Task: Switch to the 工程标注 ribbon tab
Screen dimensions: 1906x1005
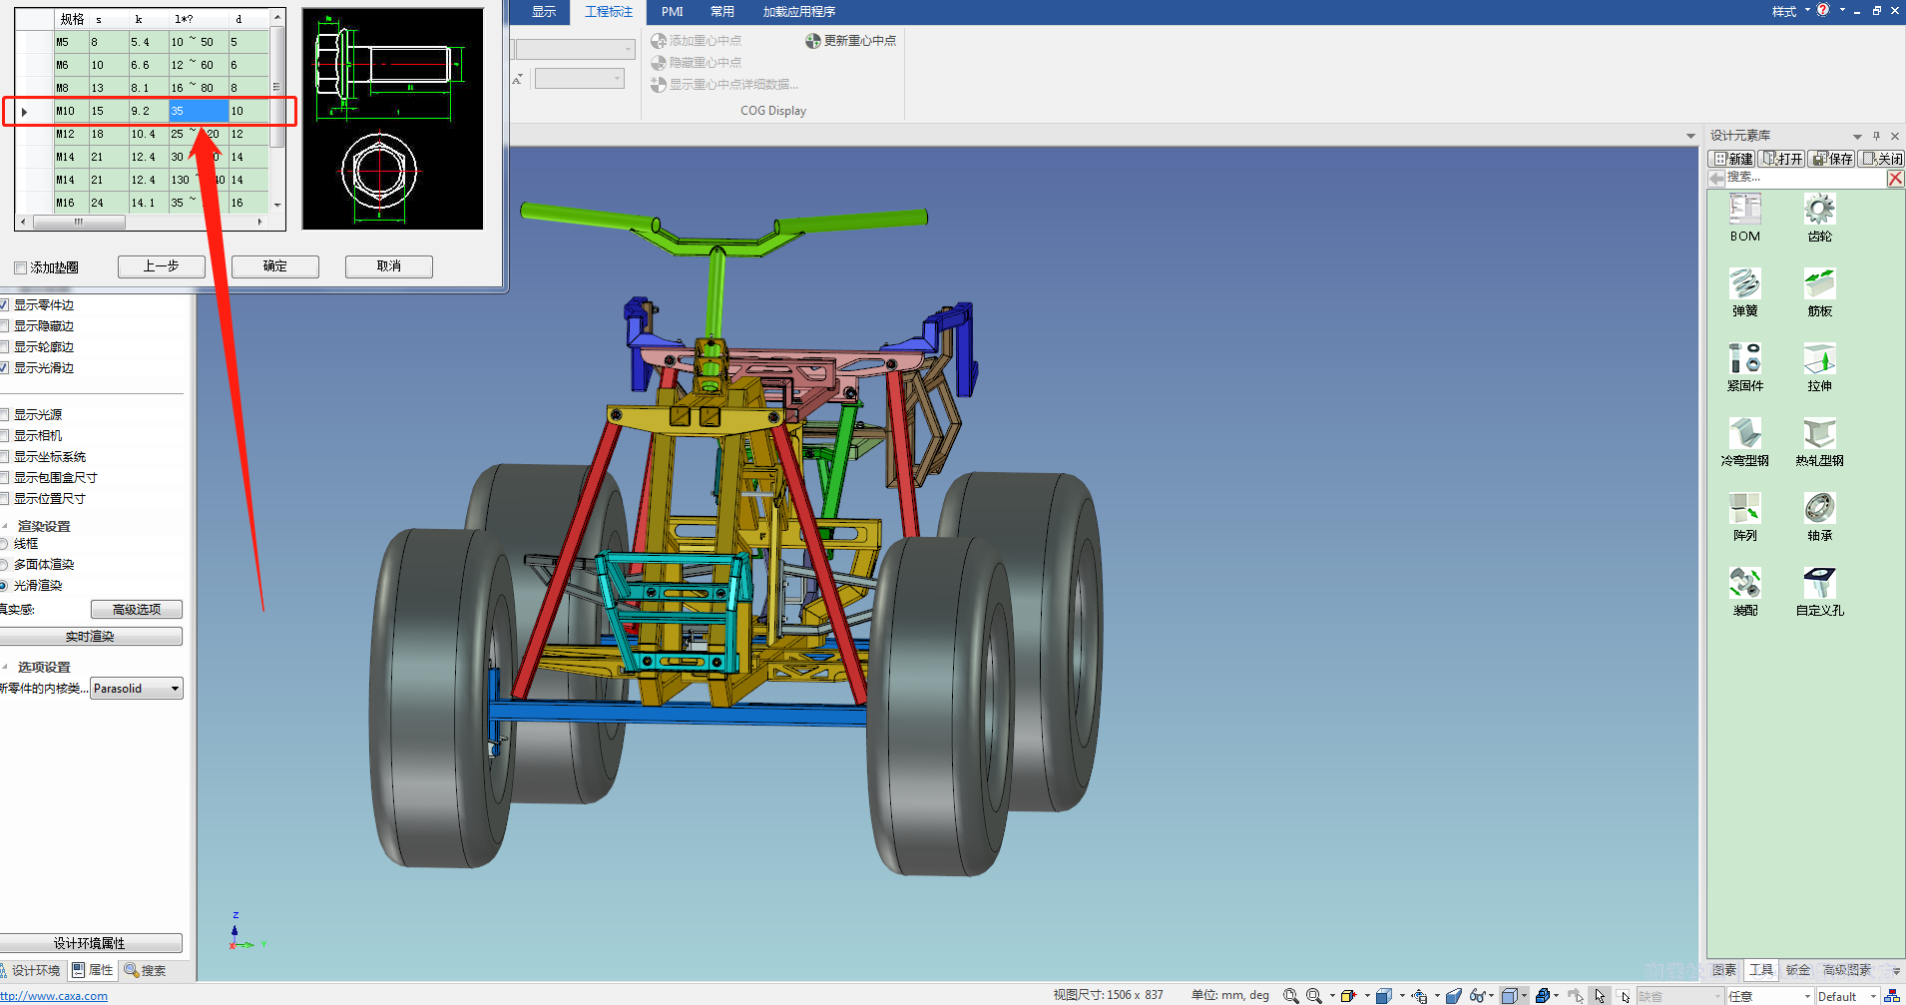Action: 609,12
